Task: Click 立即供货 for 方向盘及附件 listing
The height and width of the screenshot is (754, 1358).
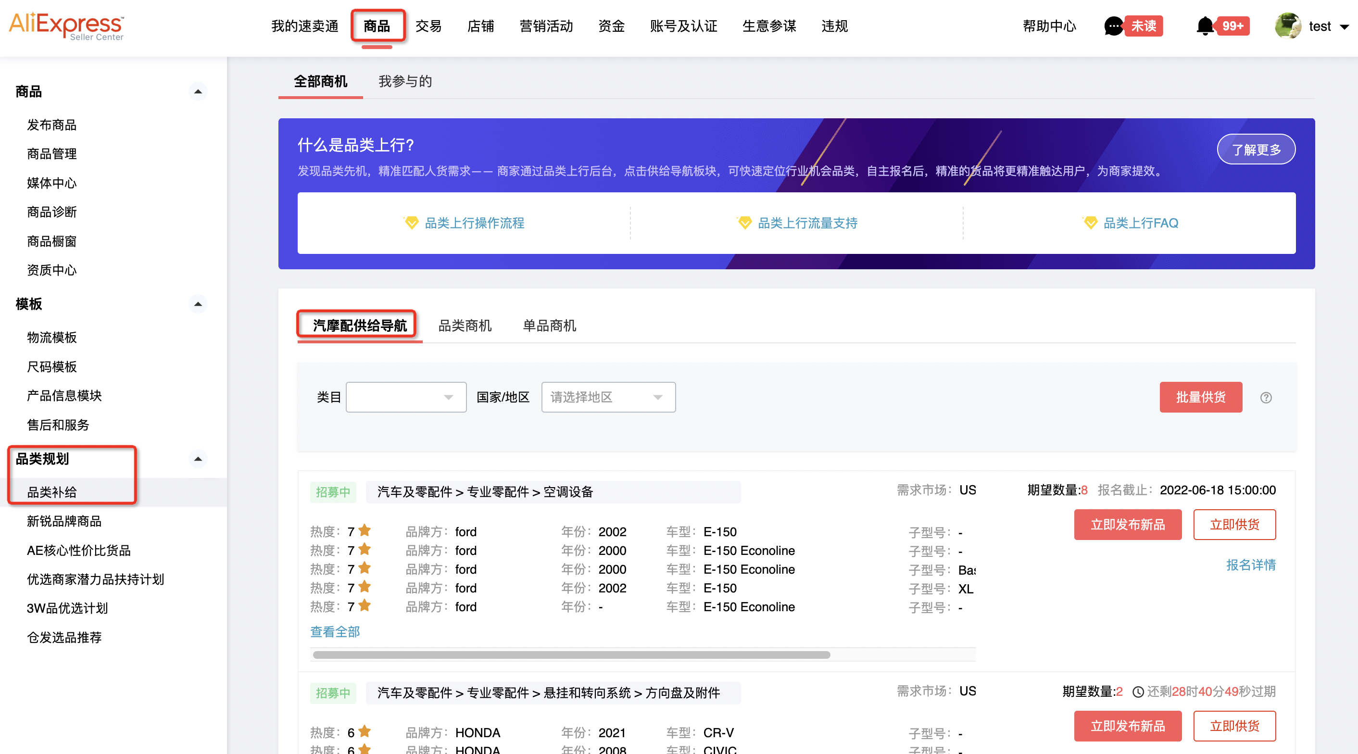Action: 1234,726
